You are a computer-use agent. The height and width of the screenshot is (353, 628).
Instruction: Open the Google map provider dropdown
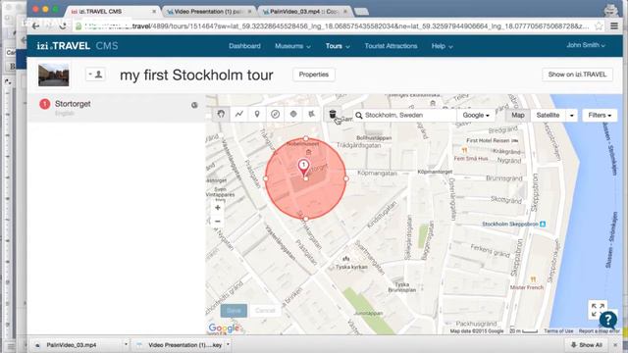[x=476, y=116]
